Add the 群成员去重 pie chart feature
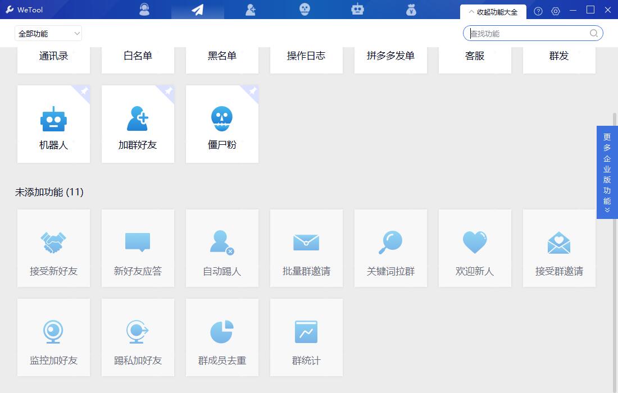Screen dimensions: 618x393 pos(222,337)
